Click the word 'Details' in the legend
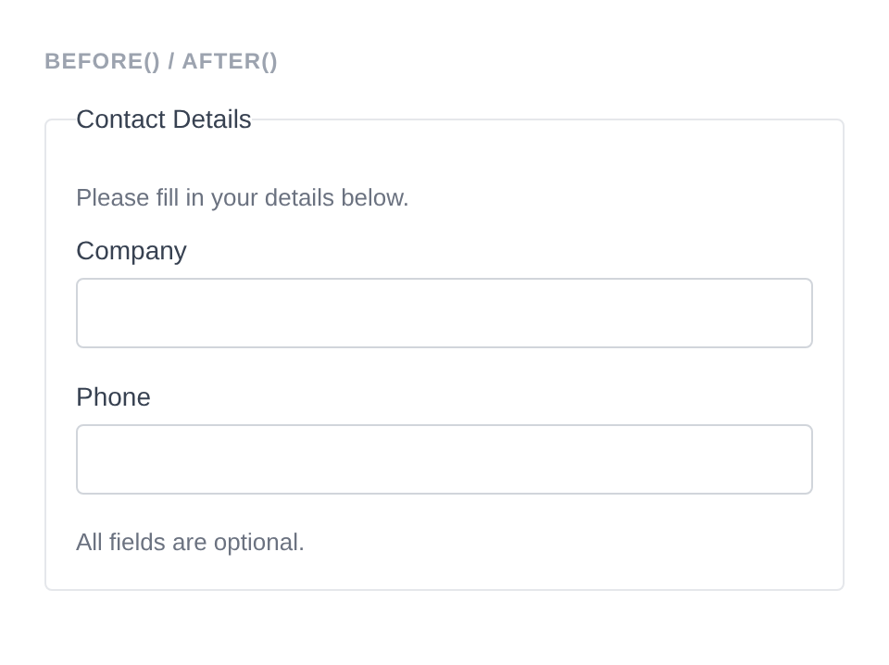This screenshot has height=665, width=889. 212,119
